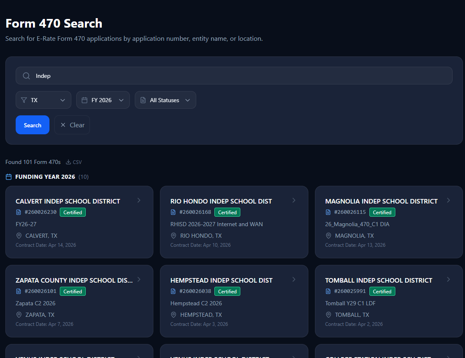
Task: Click document icon next to #260026230
Action: pos(19,212)
